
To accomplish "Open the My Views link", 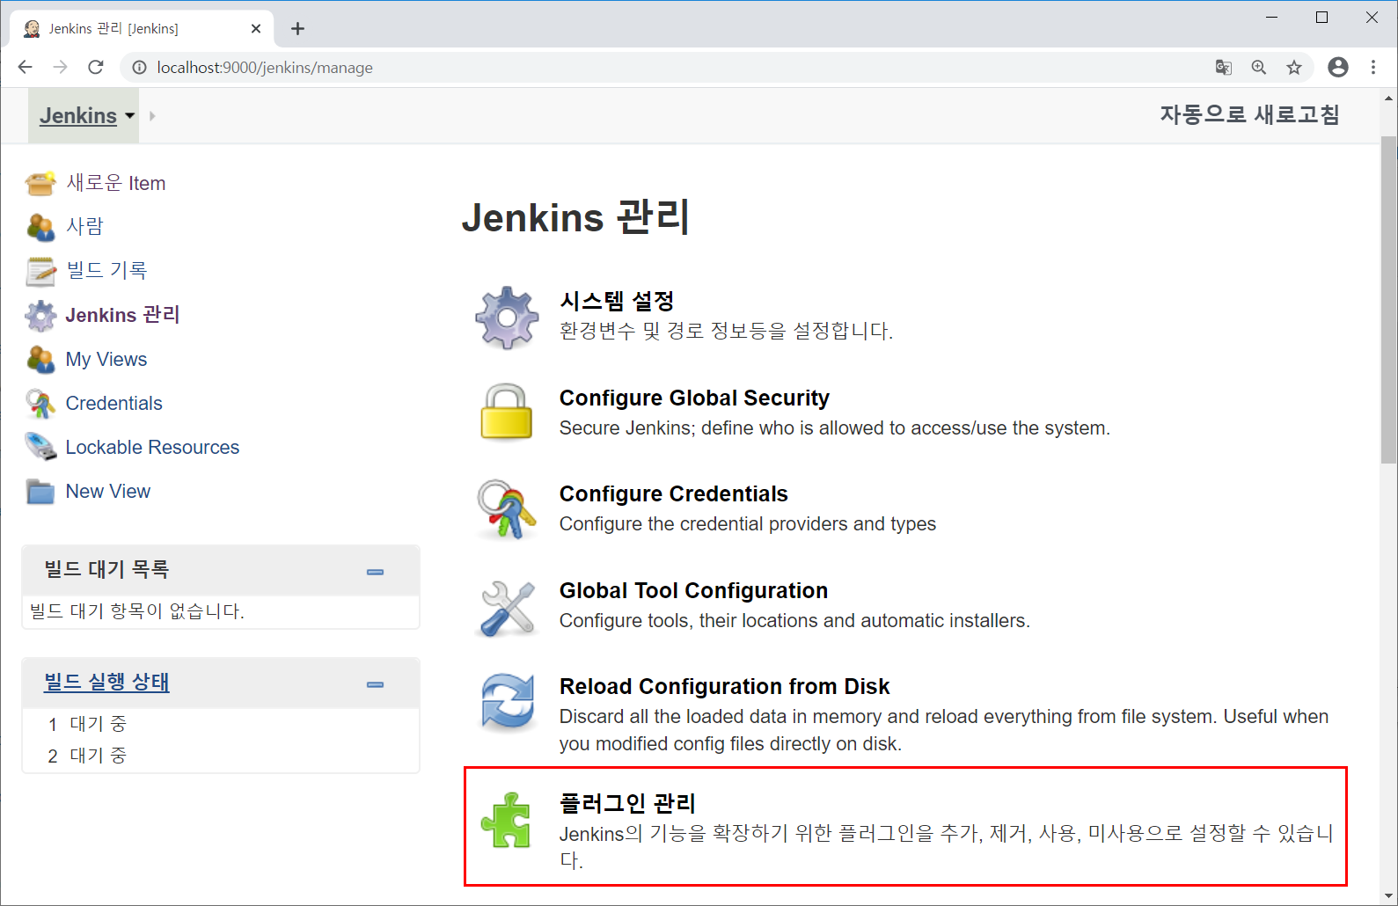I will (106, 359).
